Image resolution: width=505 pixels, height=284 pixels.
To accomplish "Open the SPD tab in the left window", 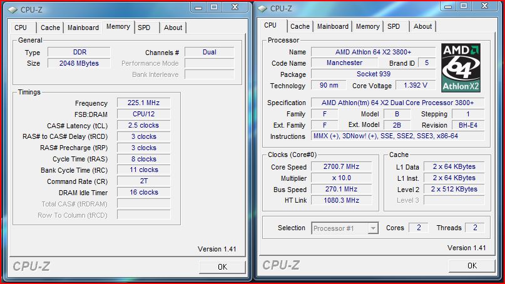I will [x=144, y=28].
